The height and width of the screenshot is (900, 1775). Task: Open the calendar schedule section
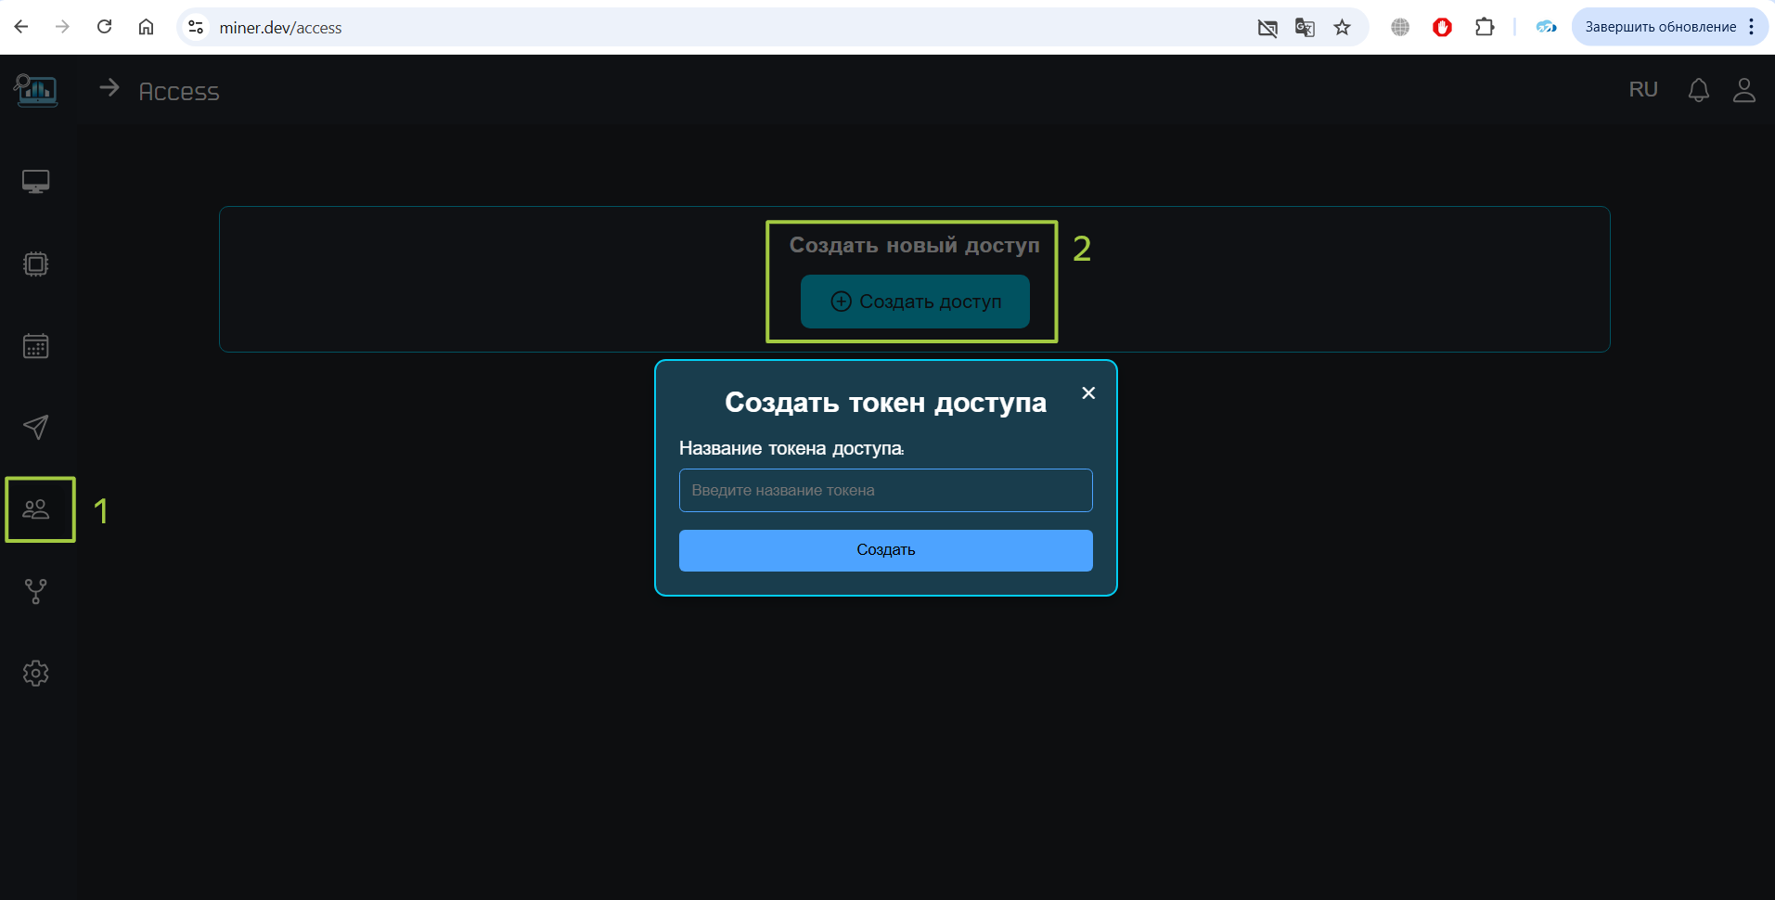point(35,346)
